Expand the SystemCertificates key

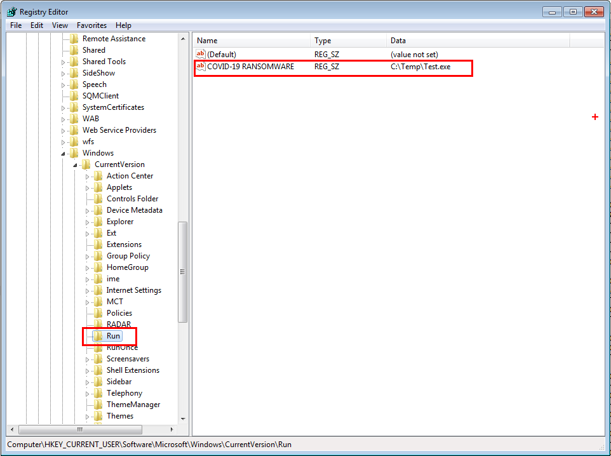coord(63,108)
